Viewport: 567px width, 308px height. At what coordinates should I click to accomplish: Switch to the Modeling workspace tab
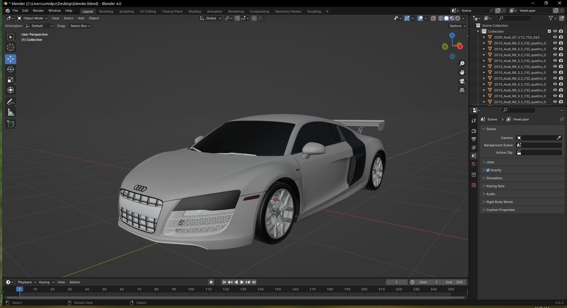coord(106,11)
